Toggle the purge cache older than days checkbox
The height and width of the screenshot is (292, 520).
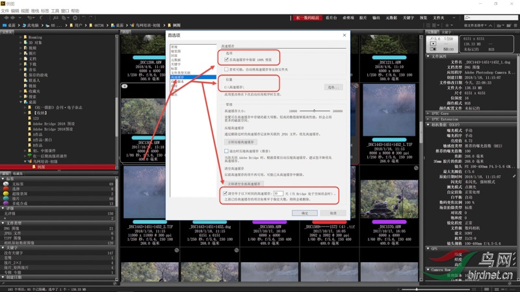226,193
